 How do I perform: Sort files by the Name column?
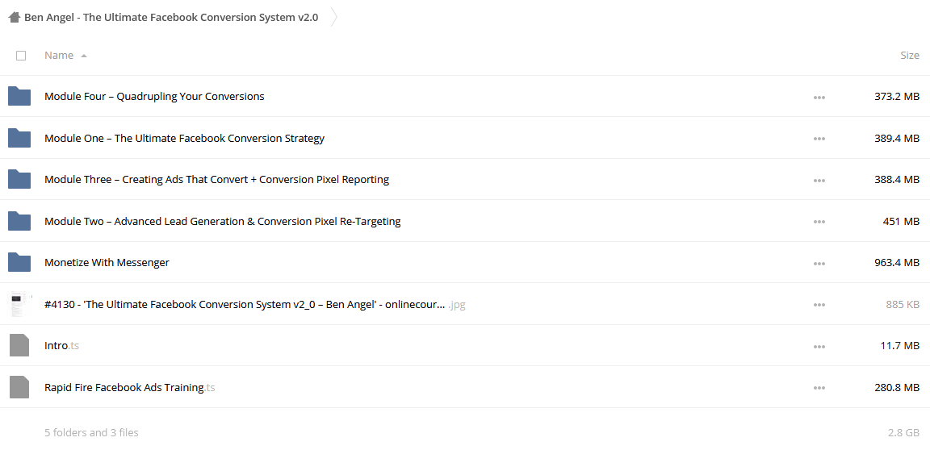pos(59,55)
